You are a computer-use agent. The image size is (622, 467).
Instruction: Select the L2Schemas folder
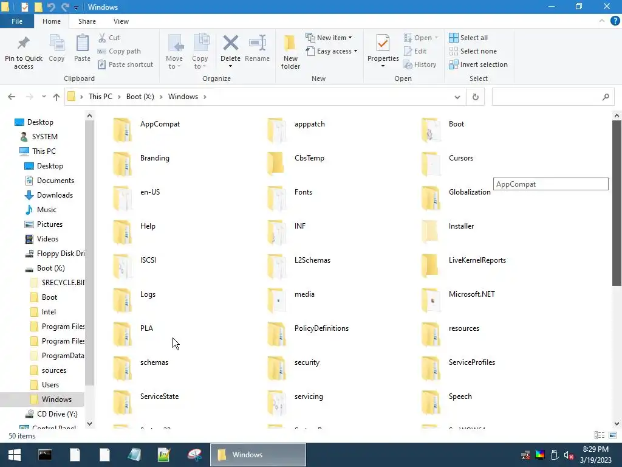[x=299, y=266]
